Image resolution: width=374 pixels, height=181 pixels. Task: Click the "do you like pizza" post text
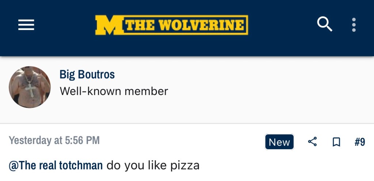tap(153, 165)
